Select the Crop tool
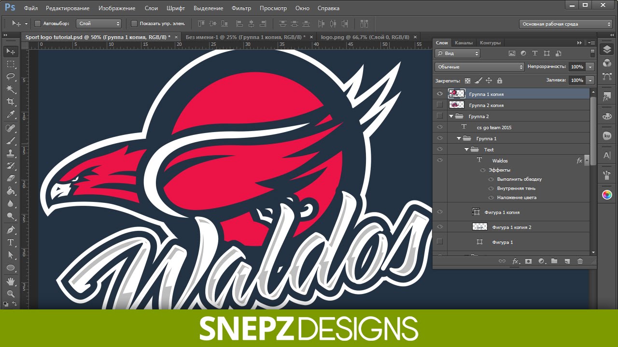 point(11,102)
